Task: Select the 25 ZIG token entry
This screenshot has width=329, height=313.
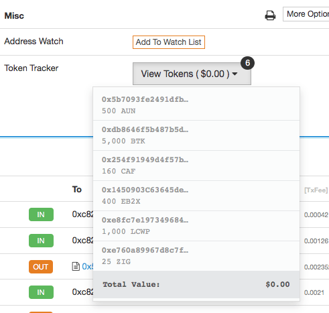Action: coord(196,256)
